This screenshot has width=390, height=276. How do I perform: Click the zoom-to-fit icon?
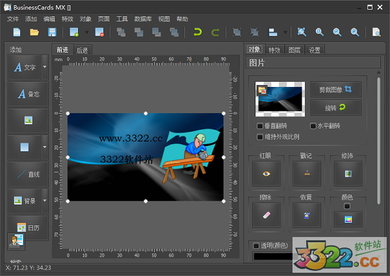tap(302, 32)
